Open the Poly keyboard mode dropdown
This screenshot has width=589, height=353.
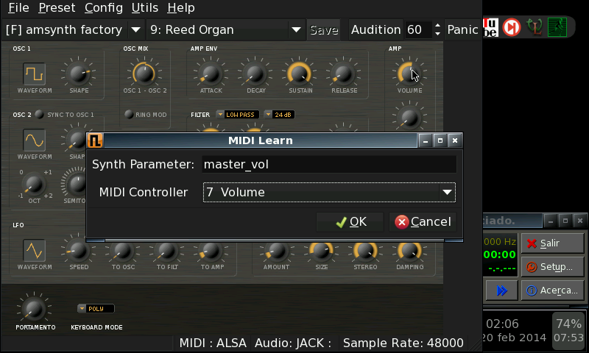(96, 309)
